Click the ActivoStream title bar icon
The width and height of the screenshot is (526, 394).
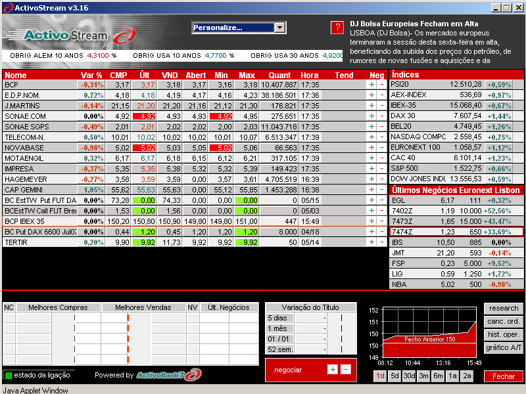point(8,8)
